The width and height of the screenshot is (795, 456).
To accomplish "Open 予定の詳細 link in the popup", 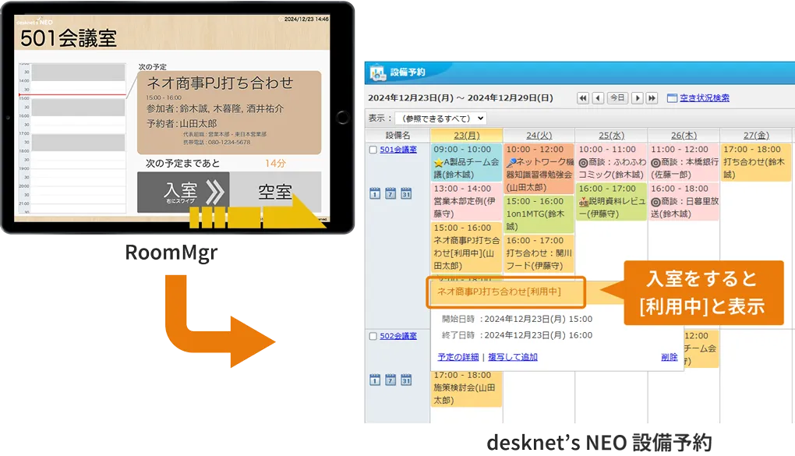I will point(458,357).
